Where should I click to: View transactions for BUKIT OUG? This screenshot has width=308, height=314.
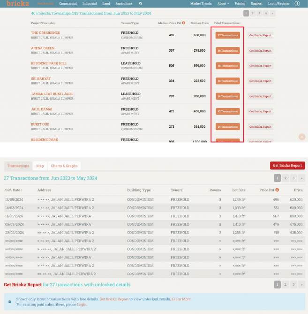point(228,126)
